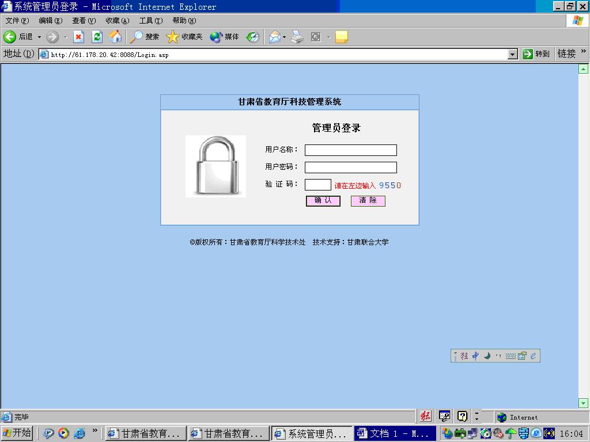The height and width of the screenshot is (442, 590).
Task: Click the scrollbar down arrow
Action: click(x=583, y=403)
